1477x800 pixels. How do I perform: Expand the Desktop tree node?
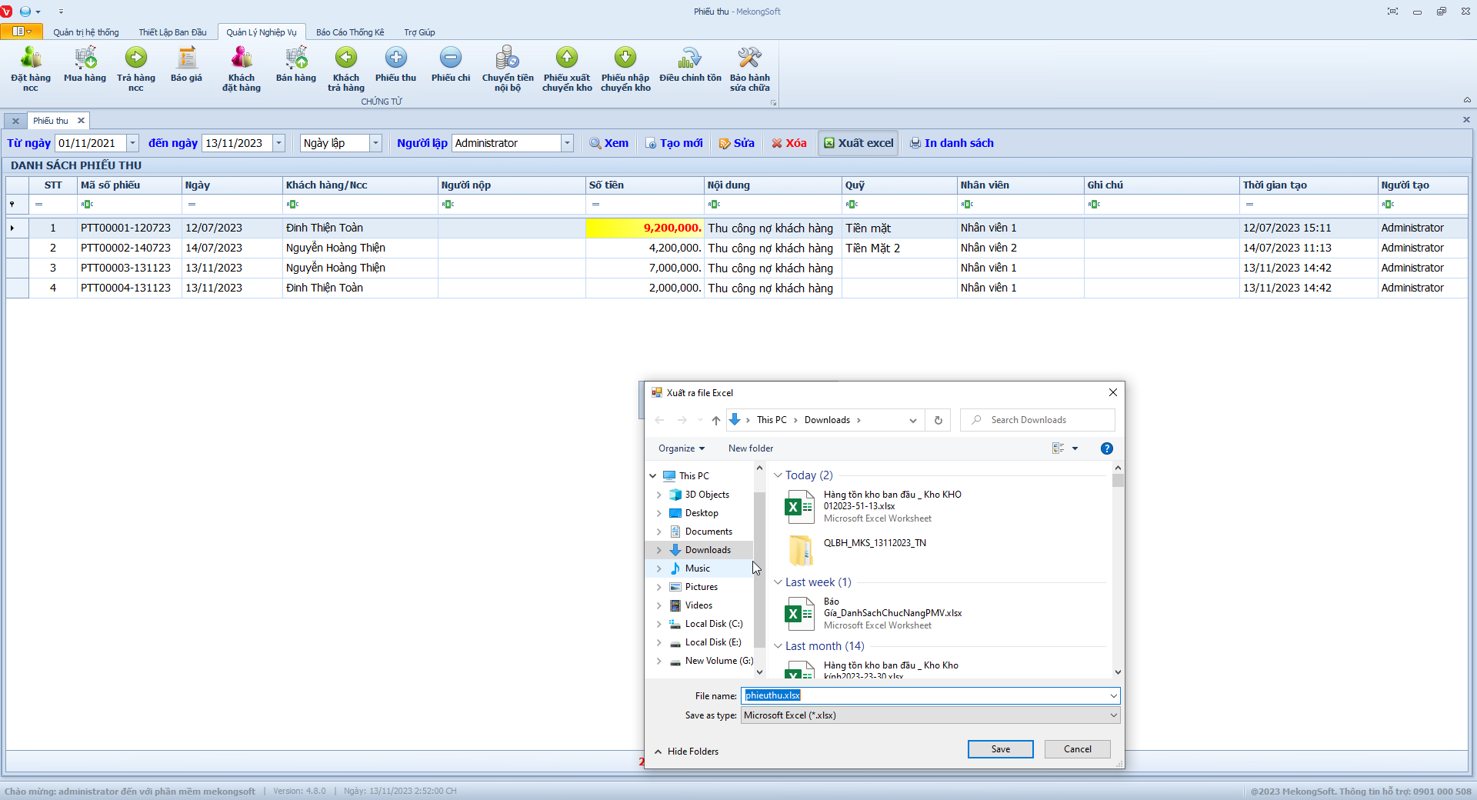coord(659,513)
